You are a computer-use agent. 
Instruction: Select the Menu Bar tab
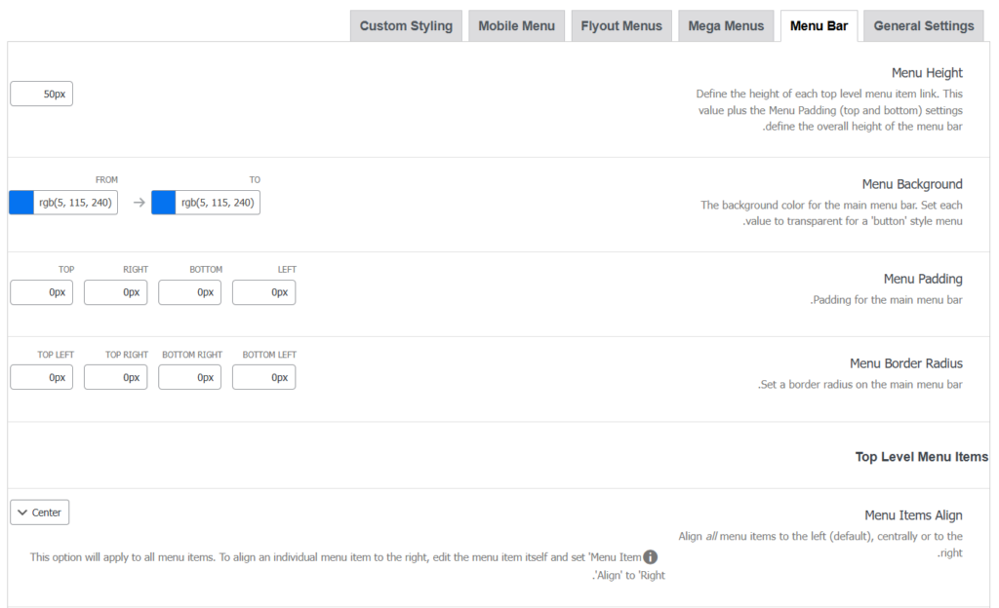click(819, 26)
